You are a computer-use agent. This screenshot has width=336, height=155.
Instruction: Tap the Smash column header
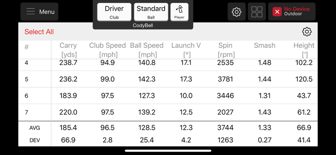tap(265, 45)
